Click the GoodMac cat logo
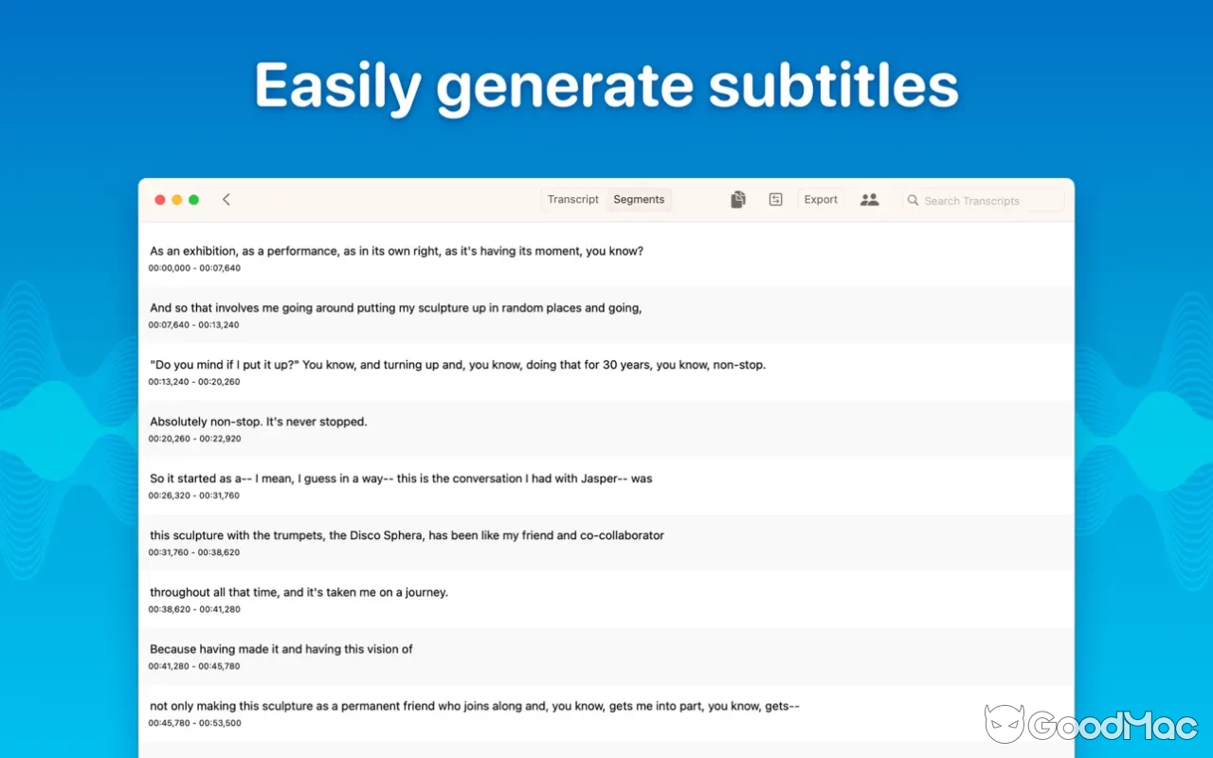Viewport: 1213px width, 758px height. point(1006,724)
